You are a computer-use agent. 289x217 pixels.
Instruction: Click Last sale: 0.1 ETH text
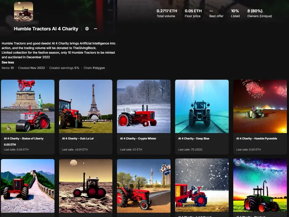[x=131, y=150]
